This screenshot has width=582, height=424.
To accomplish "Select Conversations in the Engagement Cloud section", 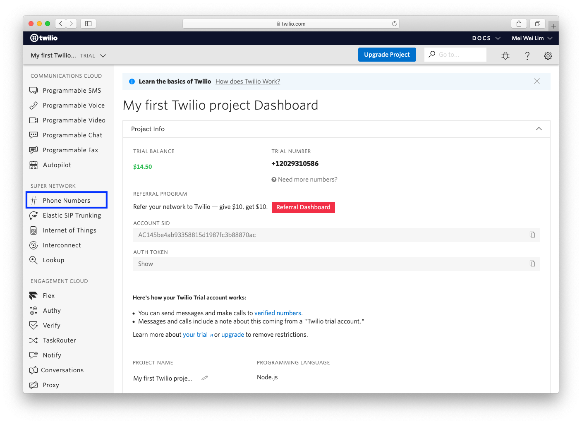I will point(62,370).
